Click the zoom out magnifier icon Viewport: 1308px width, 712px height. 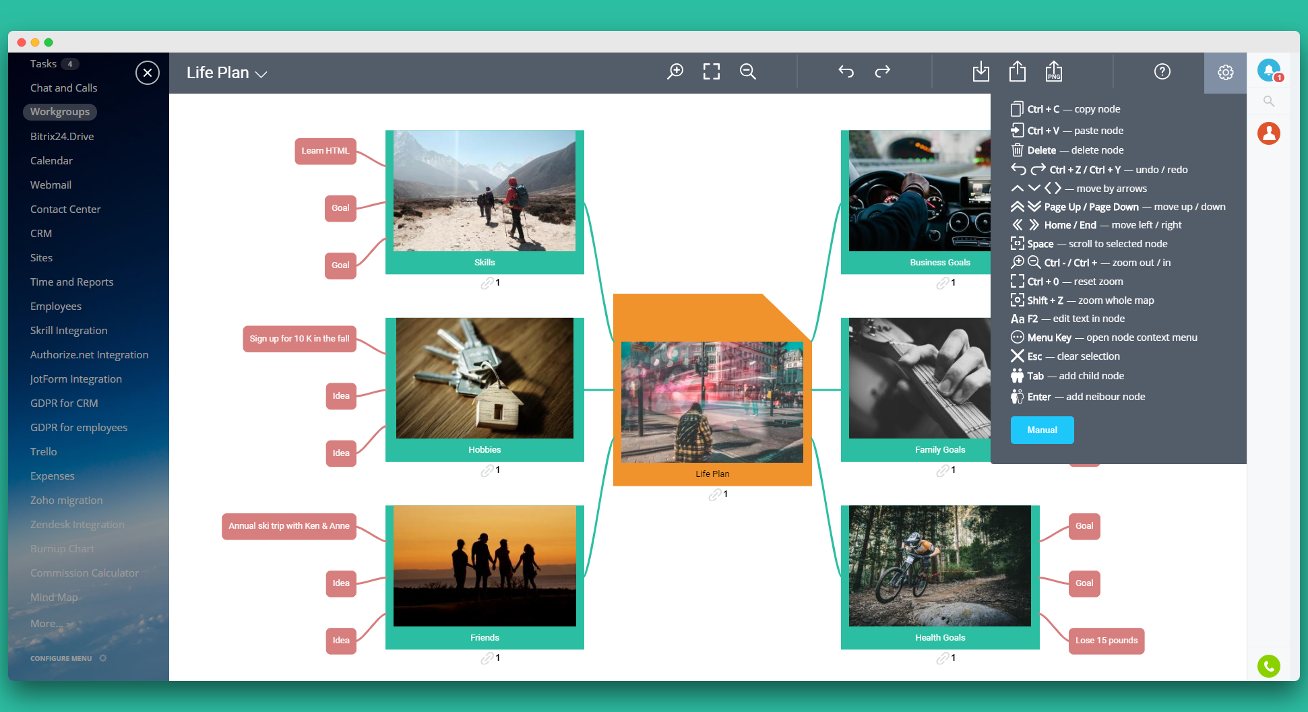coord(747,71)
